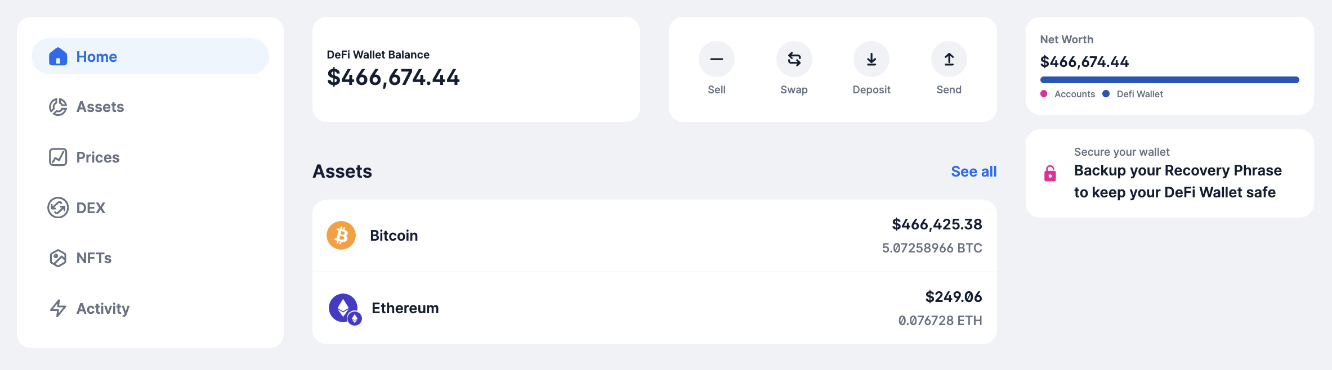Click the Home house icon

58,56
